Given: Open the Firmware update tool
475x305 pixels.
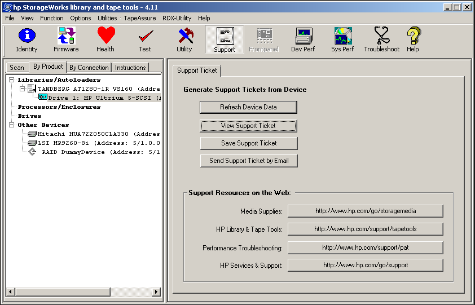Looking at the screenshot, I should (x=66, y=39).
